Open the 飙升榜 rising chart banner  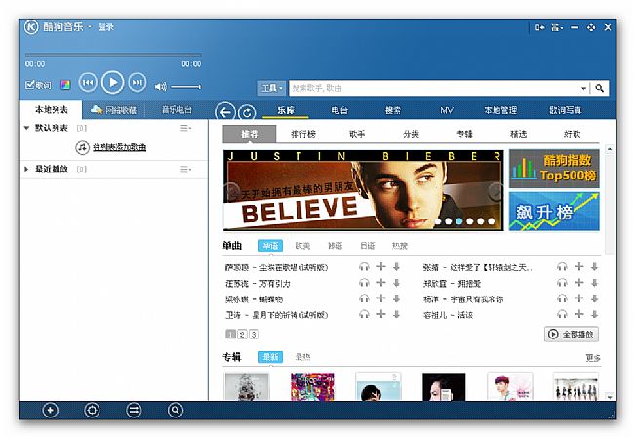[554, 212]
